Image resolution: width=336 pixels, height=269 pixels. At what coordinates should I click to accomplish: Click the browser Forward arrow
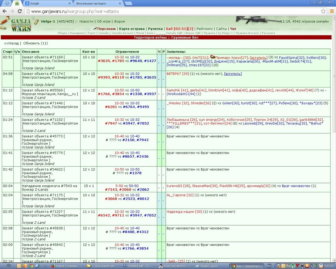pyautogui.click(x=12, y=11)
